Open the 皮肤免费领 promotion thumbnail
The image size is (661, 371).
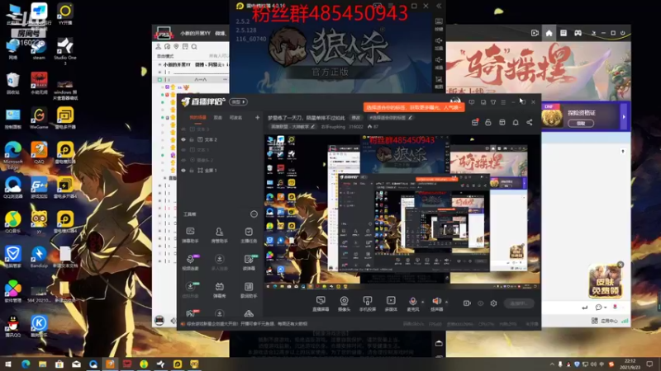(x=605, y=282)
